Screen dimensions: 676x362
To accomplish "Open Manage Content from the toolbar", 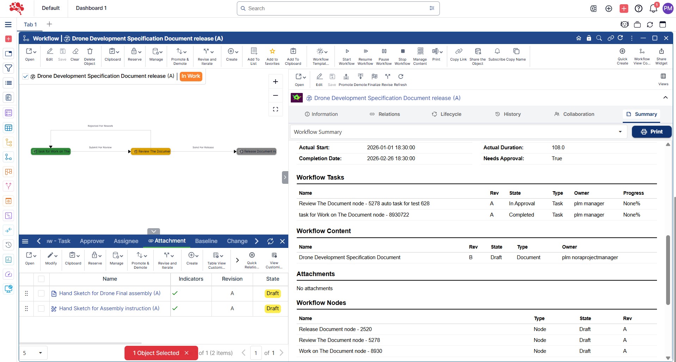I will pos(420,52).
